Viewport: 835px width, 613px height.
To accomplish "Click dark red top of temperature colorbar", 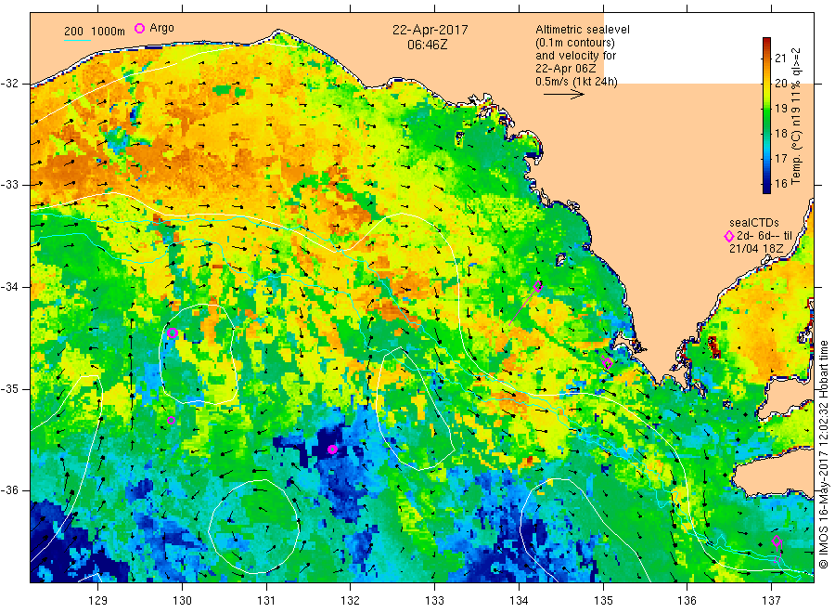I will (767, 43).
